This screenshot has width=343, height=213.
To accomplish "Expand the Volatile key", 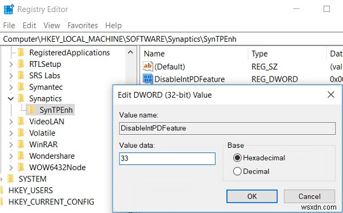I will tap(11, 133).
